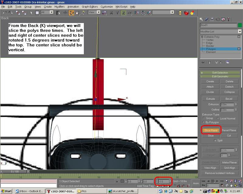
Task: Choose the Rectangular Selection Region tool
Action: click(x=37, y=13)
